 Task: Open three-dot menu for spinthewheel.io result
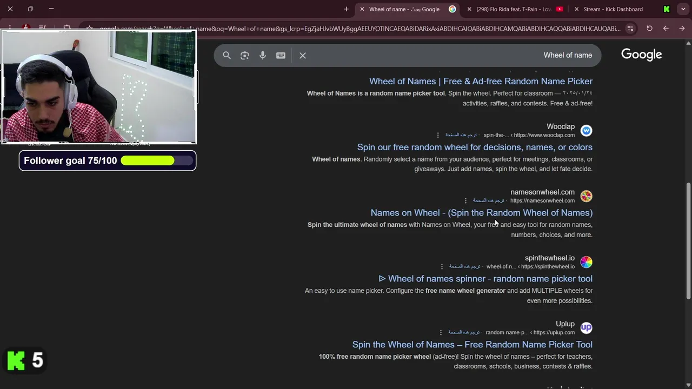(442, 266)
